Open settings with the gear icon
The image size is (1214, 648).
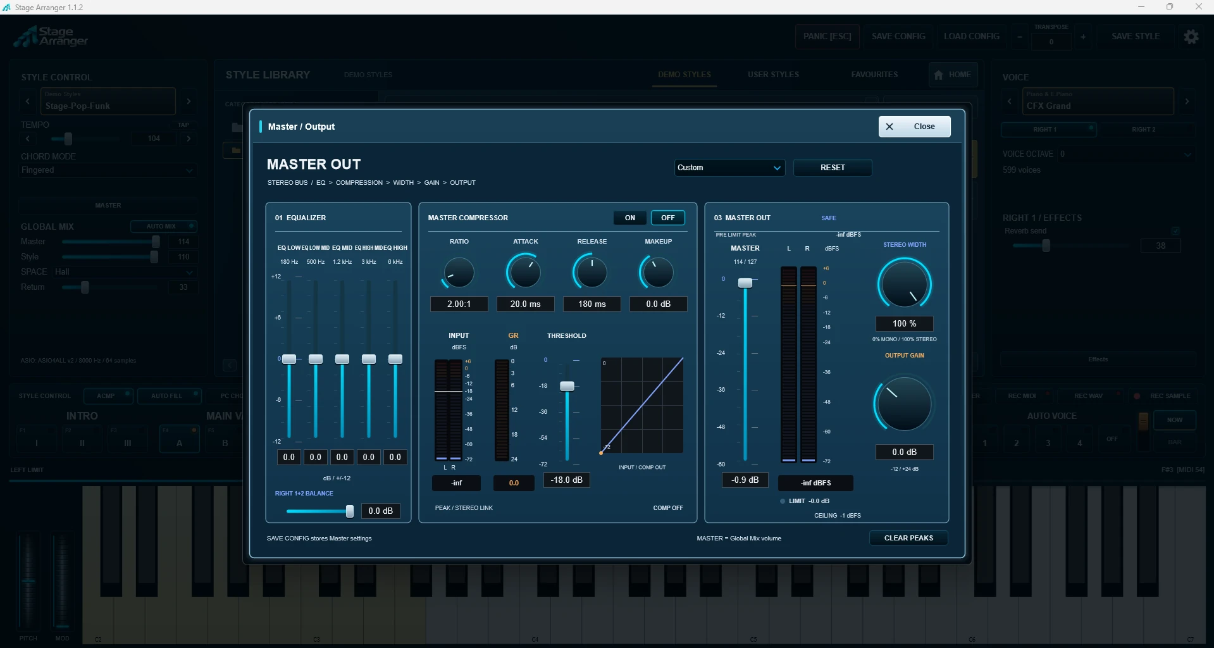coord(1191,37)
